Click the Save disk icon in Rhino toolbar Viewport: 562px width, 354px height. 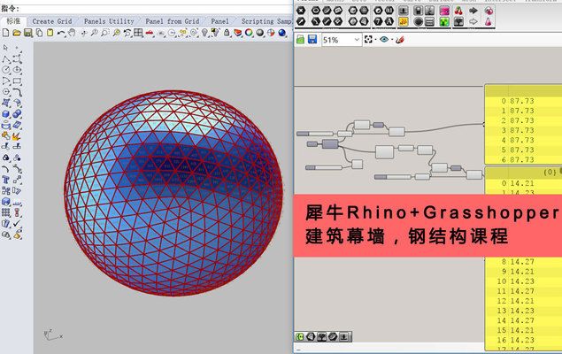(x=27, y=33)
